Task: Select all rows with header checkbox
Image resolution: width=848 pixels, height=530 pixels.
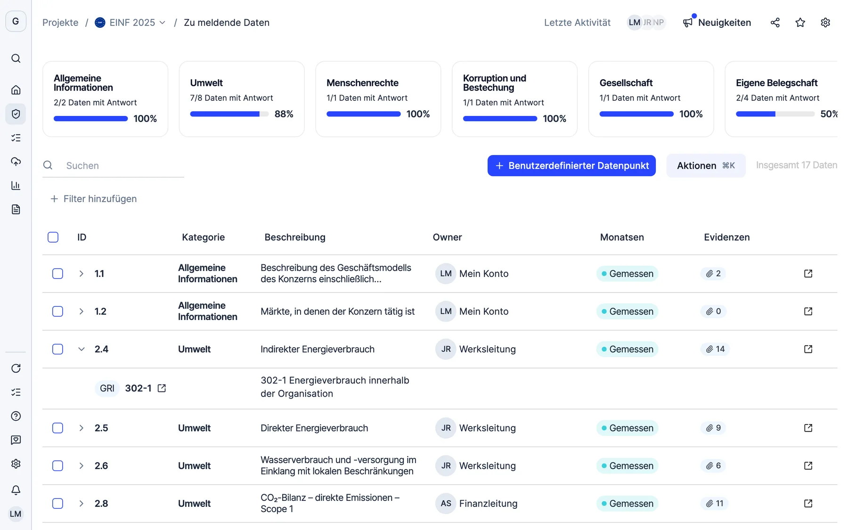Action: 53,237
